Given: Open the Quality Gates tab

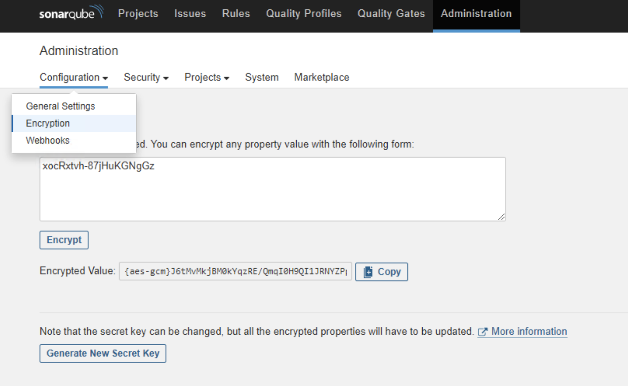Looking at the screenshot, I should tap(391, 13).
